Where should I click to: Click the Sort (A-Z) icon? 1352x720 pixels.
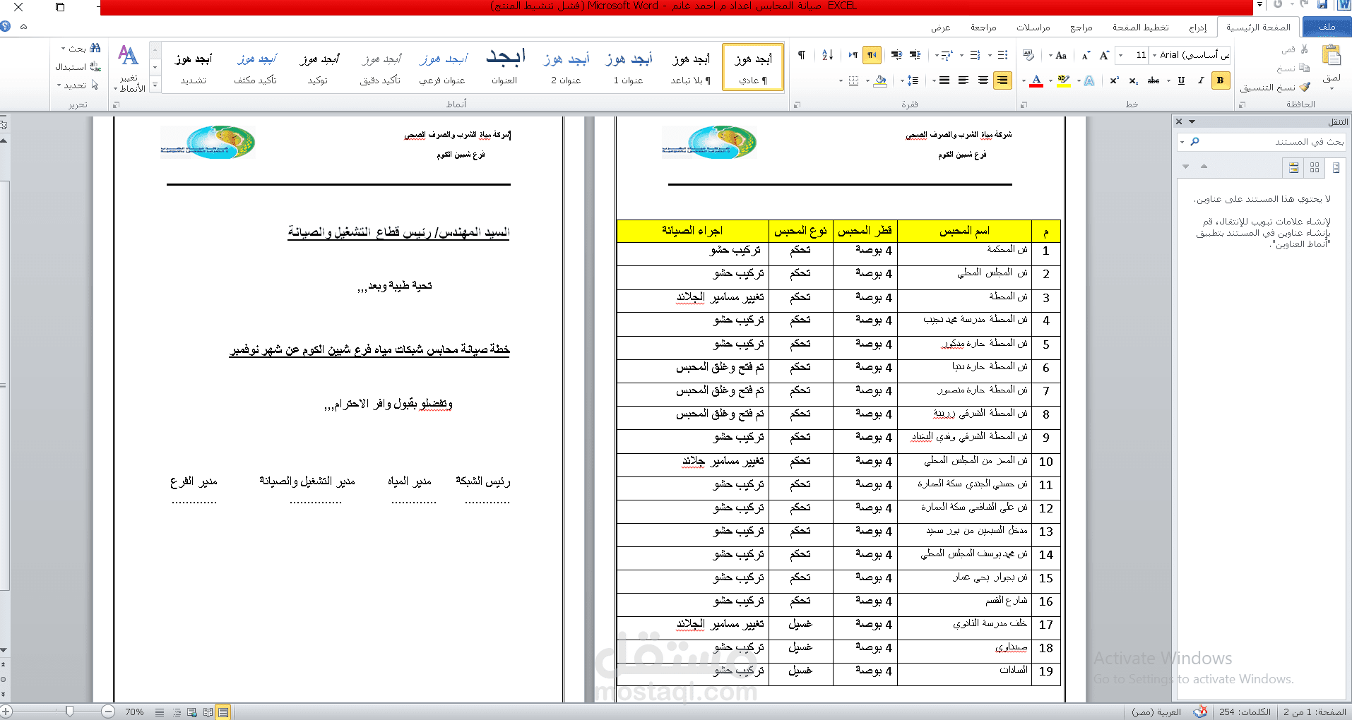click(828, 55)
